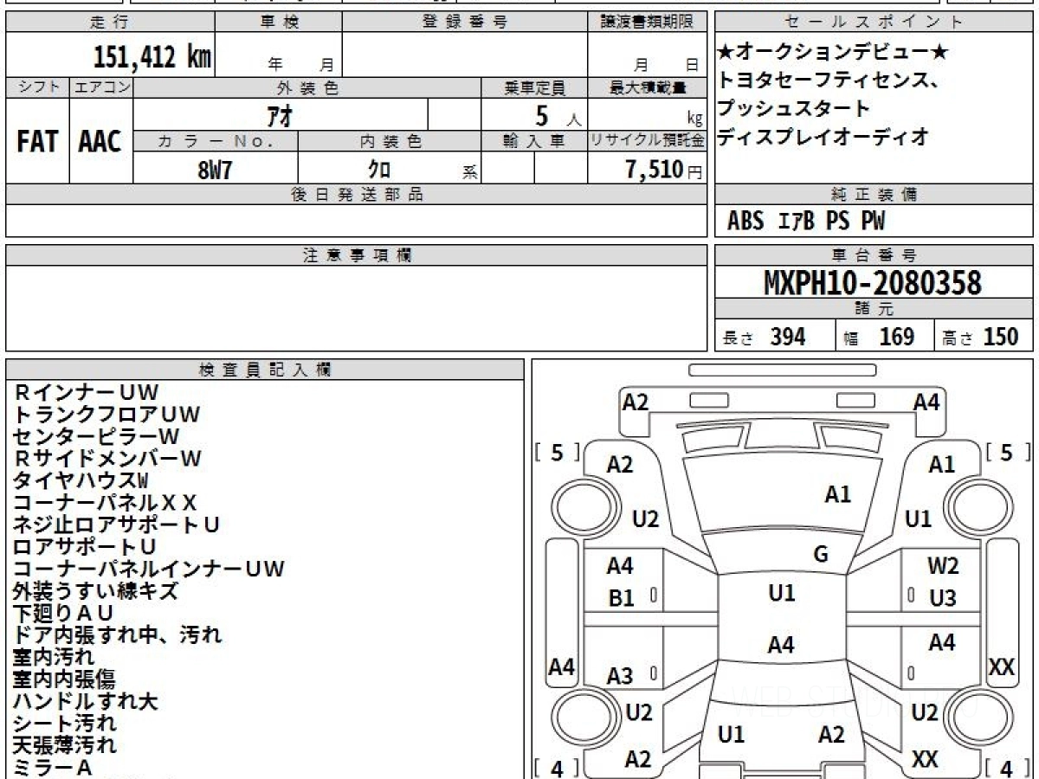
Task: Select the 室内汚れ note
Action: click(x=53, y=657)
